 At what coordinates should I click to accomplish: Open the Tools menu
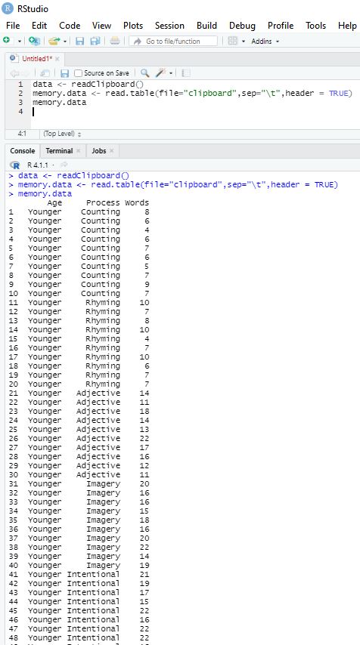point(316,26)
